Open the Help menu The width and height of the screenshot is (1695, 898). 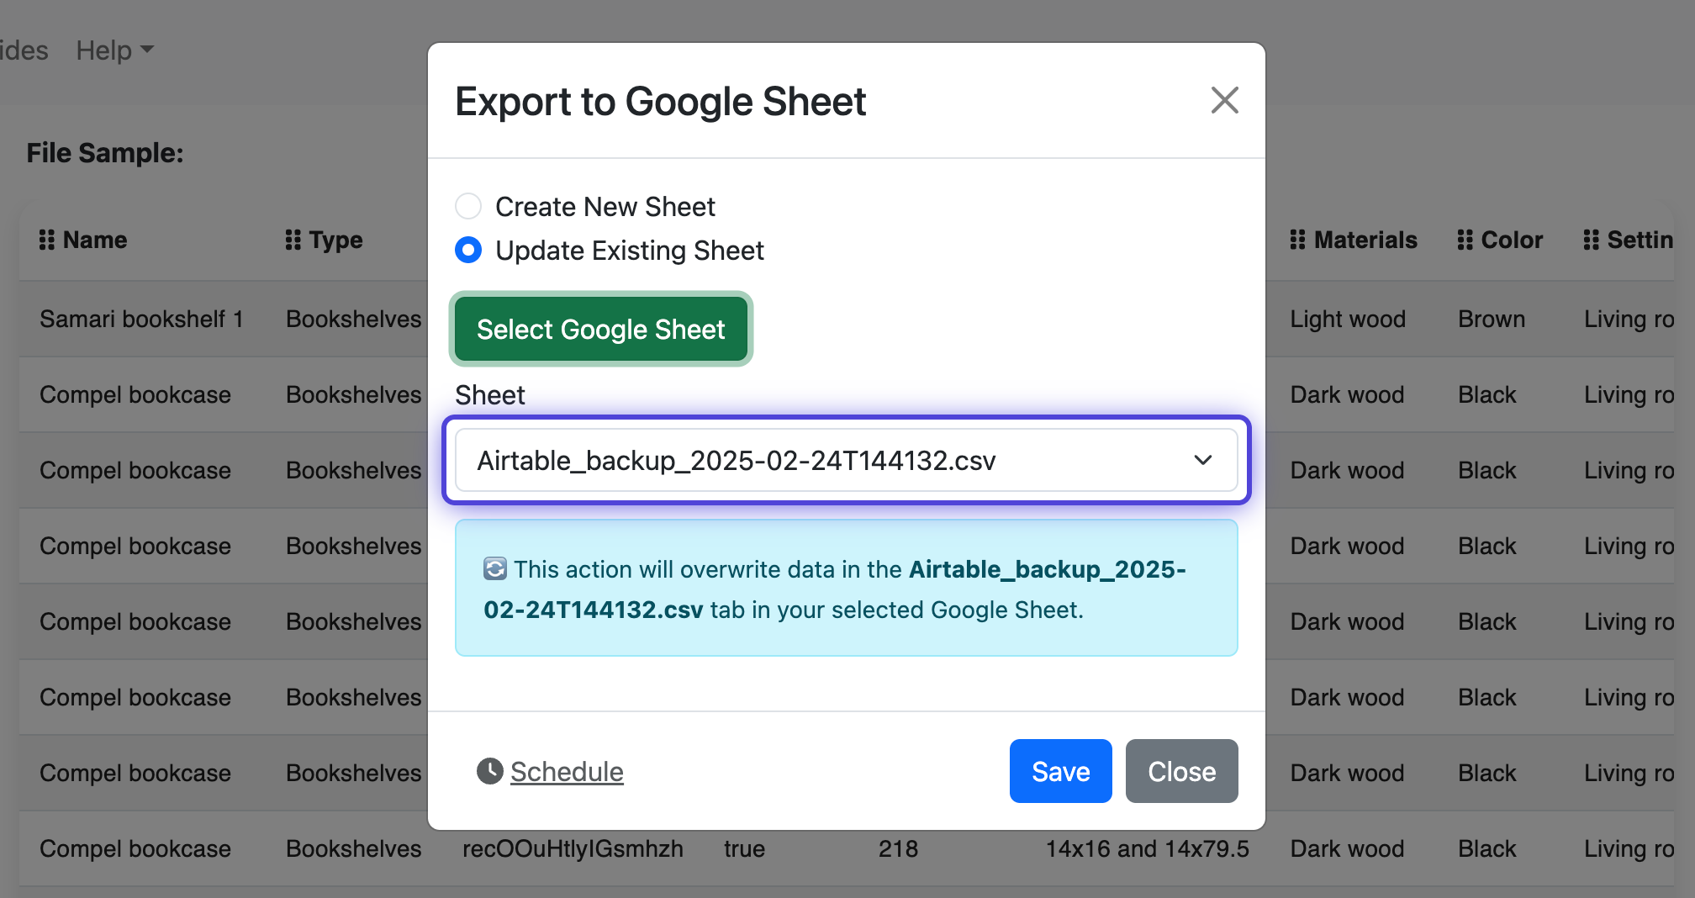pos(114,50)
